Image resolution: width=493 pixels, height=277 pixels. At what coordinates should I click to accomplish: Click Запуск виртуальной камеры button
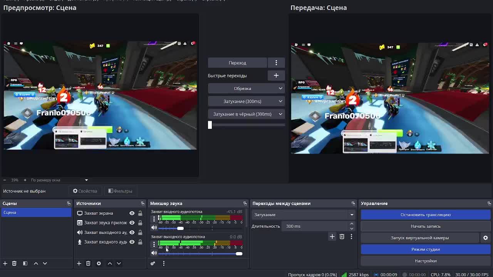pyautogui.click(x=420, y=238)
